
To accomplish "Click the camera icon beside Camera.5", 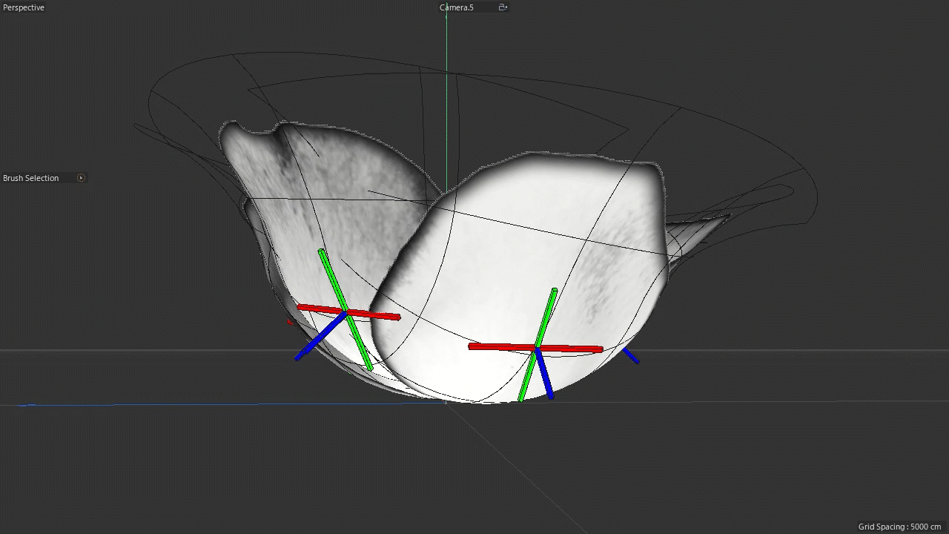I will (x=503, y=7).
